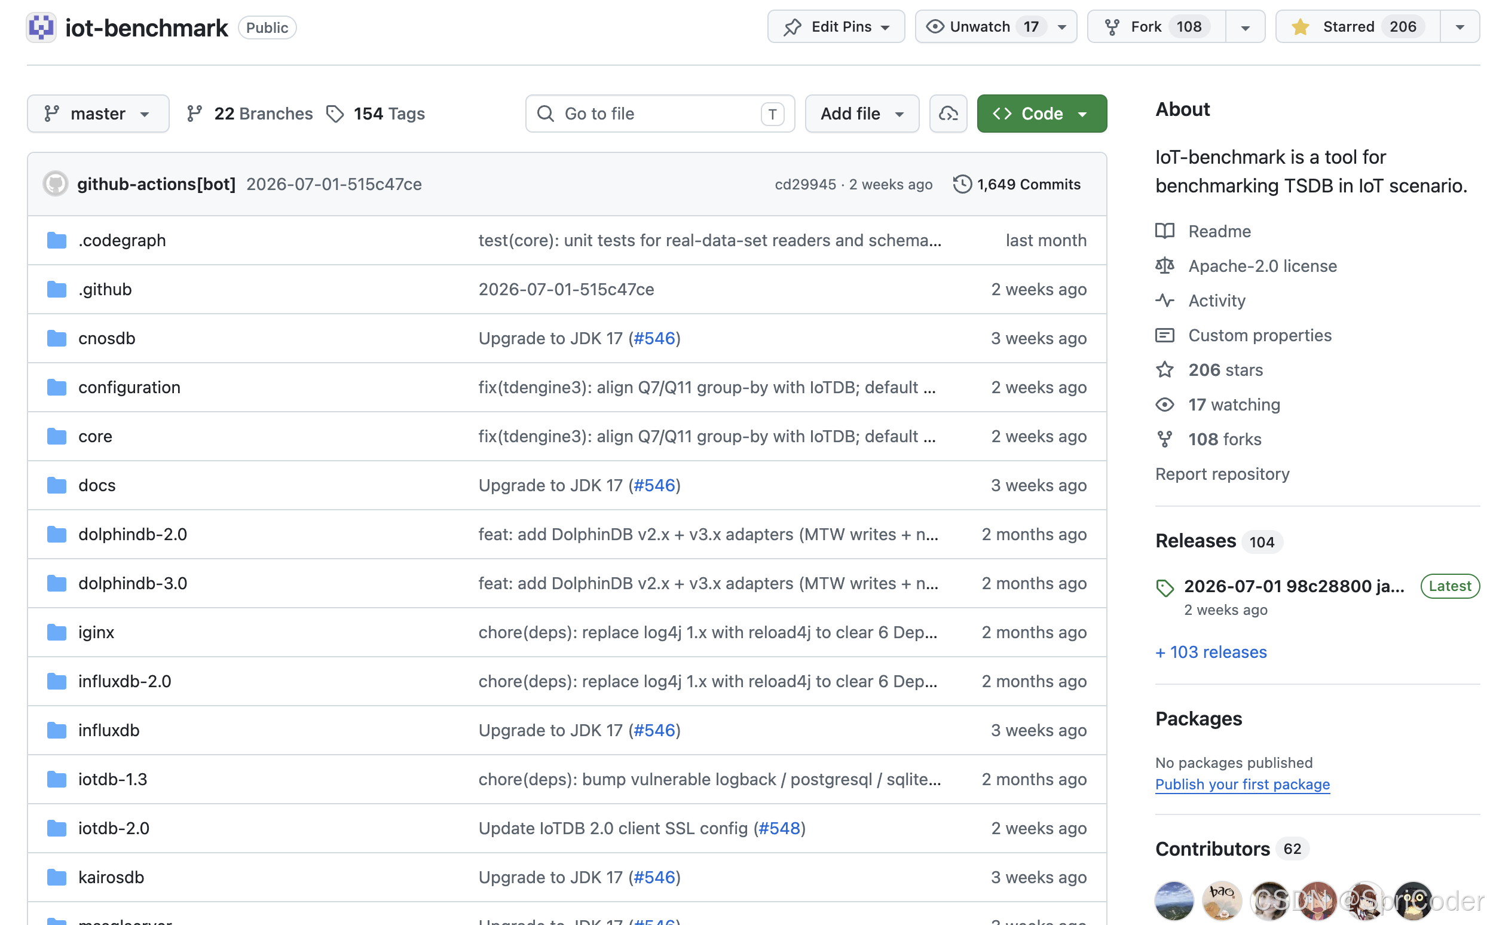This screenshot has width=1487, height=925.
Task: Open pull request #548 link
Action: point(779,829)
